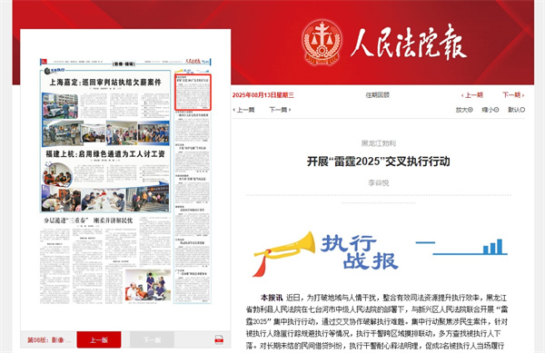Image resolution: width=545 pixels, height=353 pixels.
Task: Open next issue via 下一期 link
Action: [513, 95]
